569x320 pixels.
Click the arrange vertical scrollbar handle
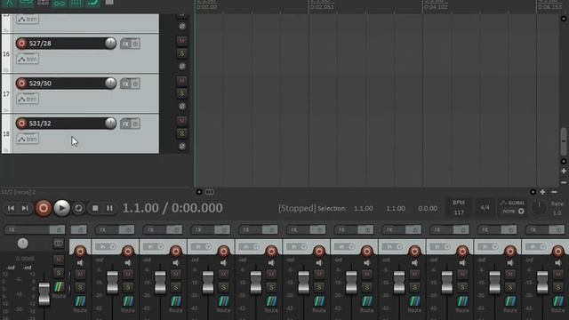[564, 141]
